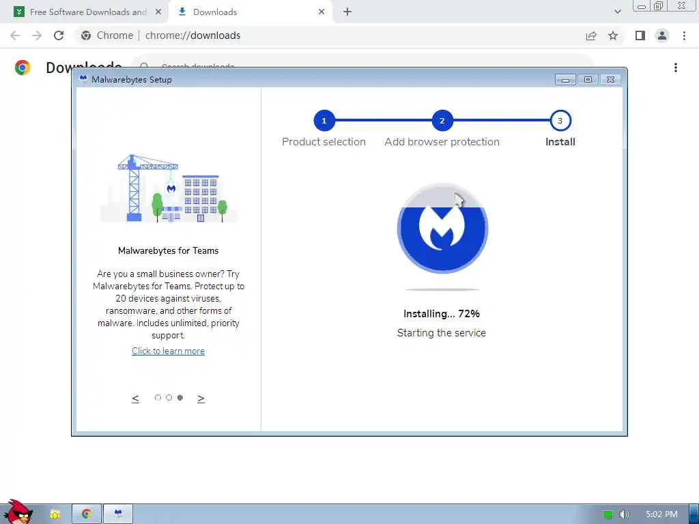Click the 5:02 PM taskbar clock
This screenshot has height=524, width=699.
click(661, 514)
